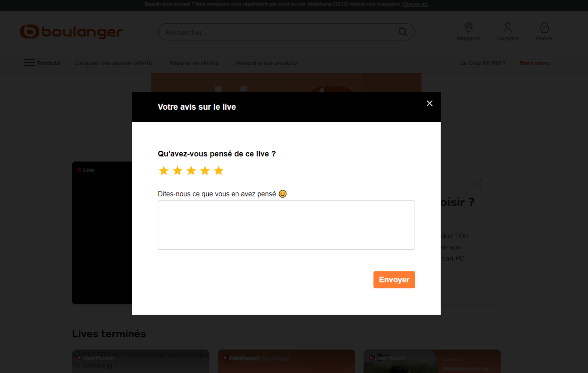Choose the fourth rating star

tap(205, 170)
